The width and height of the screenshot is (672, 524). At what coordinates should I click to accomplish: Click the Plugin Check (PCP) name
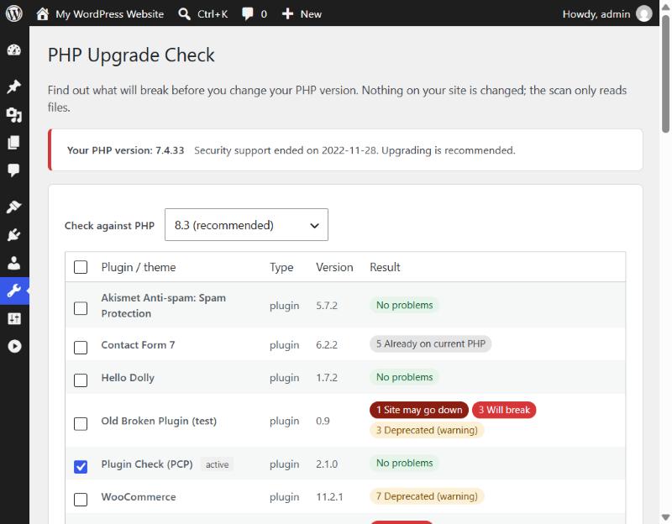pos(147,464)
